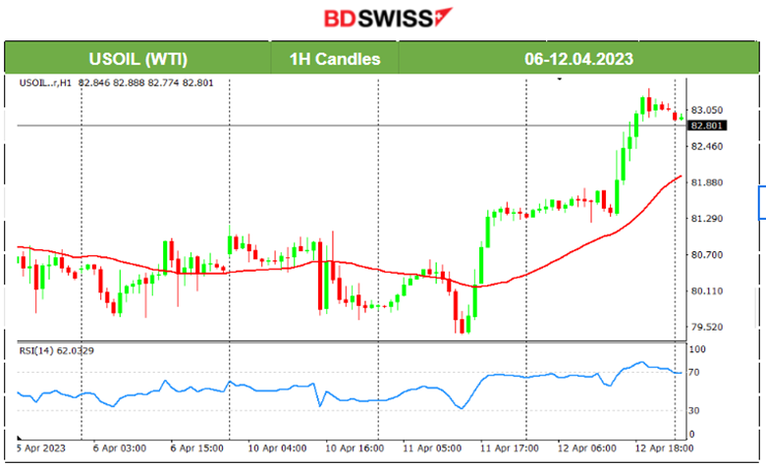Click the RSI(14) 62.0329 indicator label

pos(57,350)
